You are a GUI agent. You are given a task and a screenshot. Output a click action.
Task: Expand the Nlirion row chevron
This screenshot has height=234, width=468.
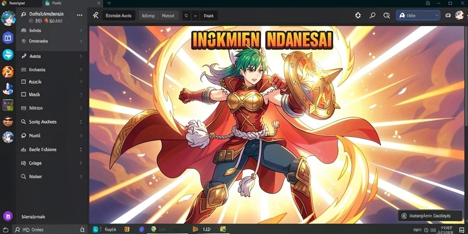point(81,108)
